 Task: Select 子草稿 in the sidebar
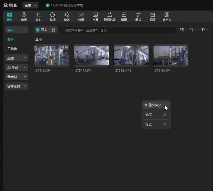(x=12, y=49)
